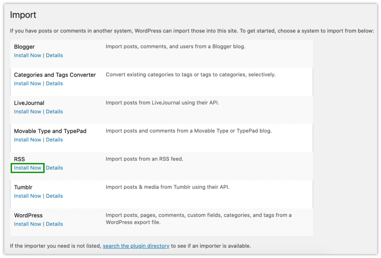
Task: Open Details for the Blogger importer
Action: (54, 55)
